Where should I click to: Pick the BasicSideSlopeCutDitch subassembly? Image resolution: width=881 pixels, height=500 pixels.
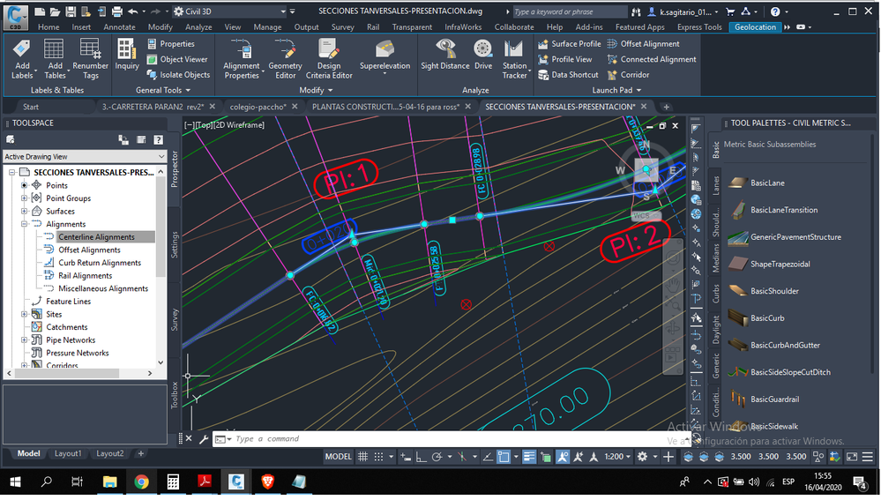[x=780, y=372]
